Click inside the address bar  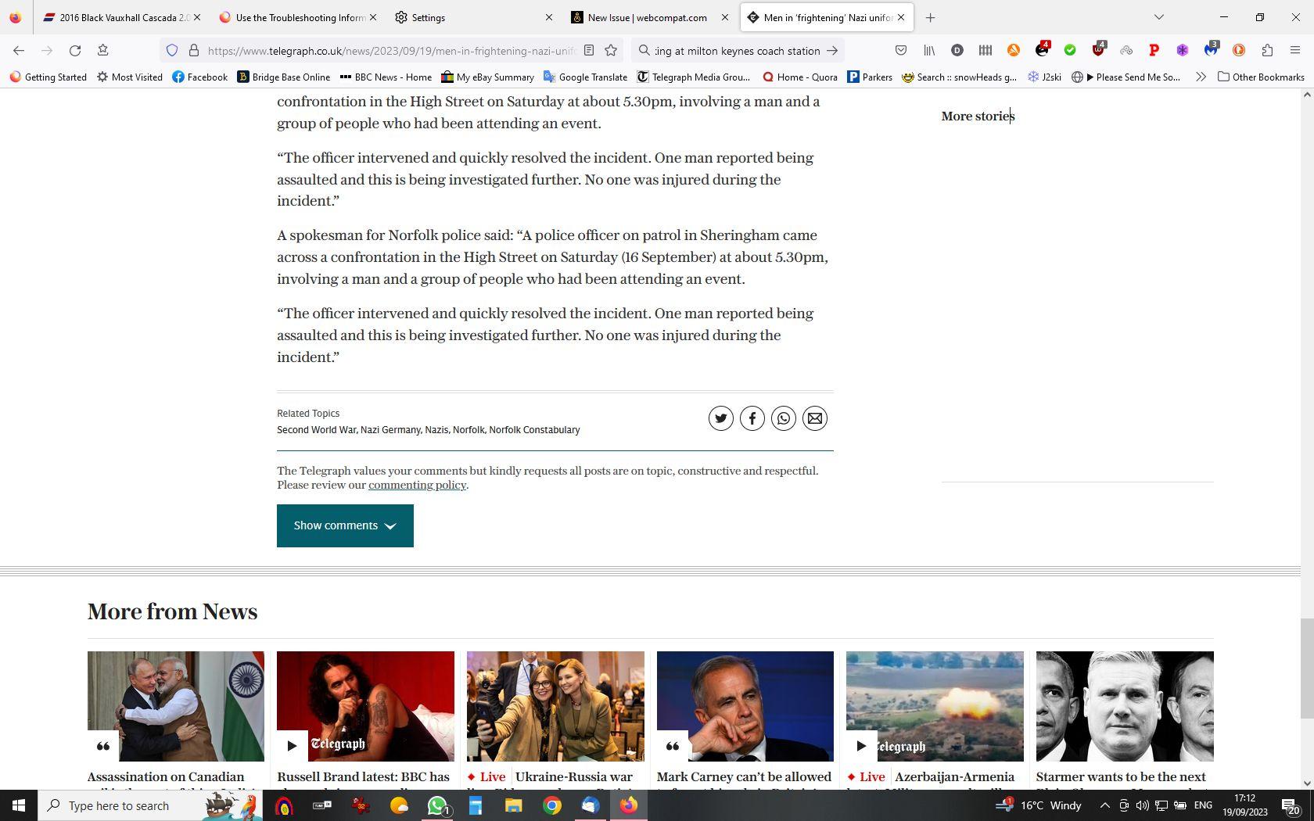point(352,50)
